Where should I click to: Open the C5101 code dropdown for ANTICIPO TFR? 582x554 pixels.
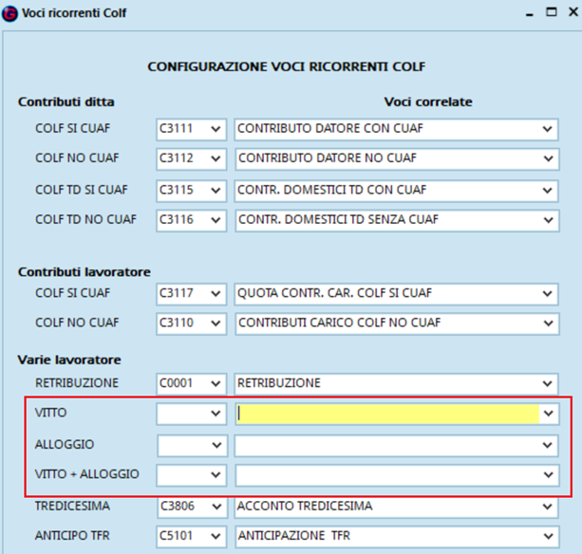pyautogui.click(x=216, y=536)
